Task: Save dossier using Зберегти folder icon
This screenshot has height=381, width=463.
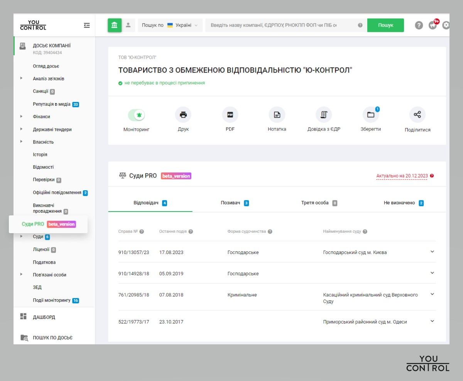Action: point(370,115)
